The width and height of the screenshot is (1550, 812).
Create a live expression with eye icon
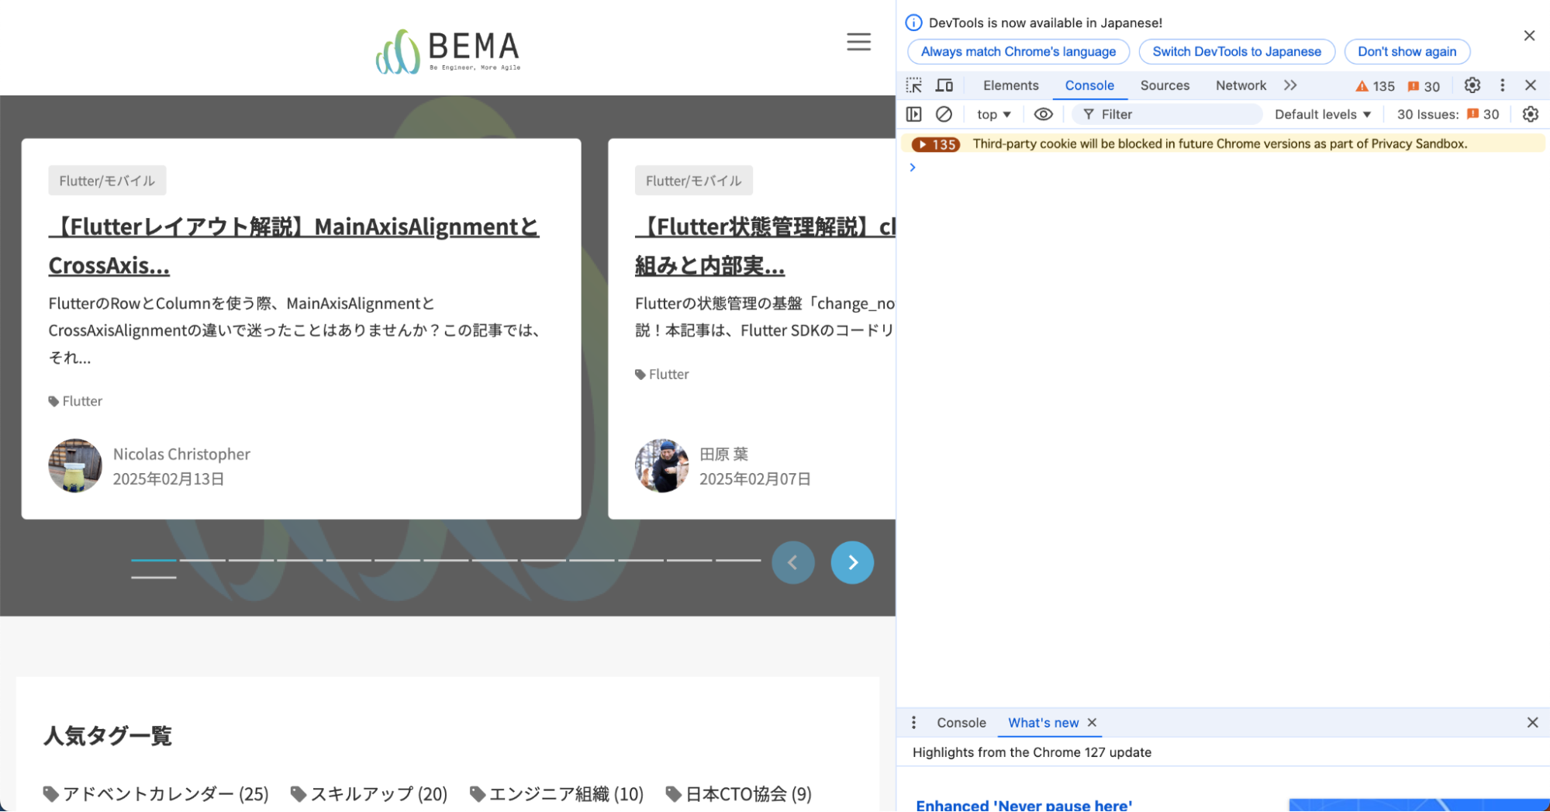click(x=1043, y=114)
